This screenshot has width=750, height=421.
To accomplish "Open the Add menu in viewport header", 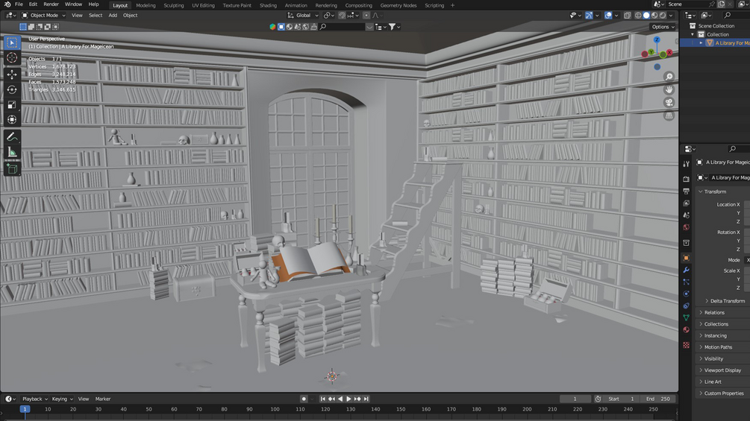I will [x=113, y=15].
